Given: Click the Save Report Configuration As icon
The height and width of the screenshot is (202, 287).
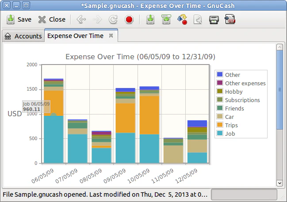Looking at the screenshot, I should [166, 19].
